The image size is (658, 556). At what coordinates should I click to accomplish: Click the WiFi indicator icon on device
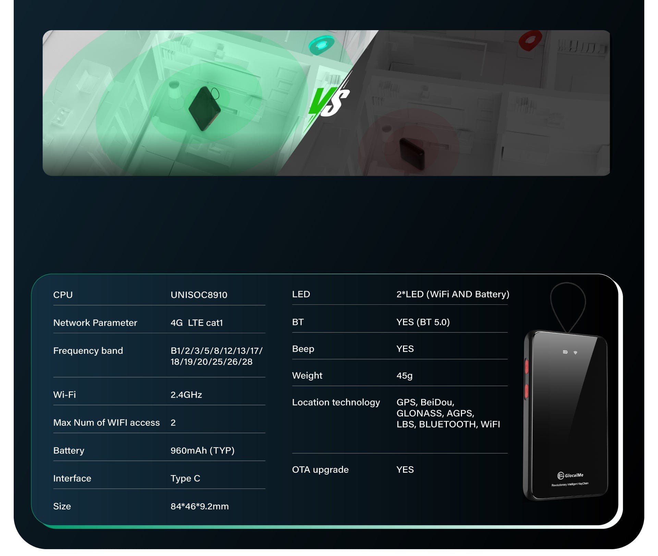[x=575, y=353]
